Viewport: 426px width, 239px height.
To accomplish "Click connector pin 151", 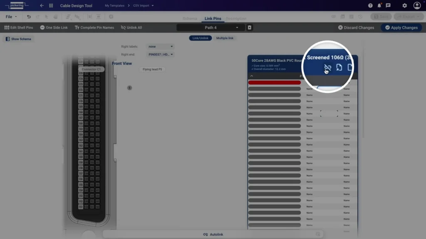I will tap(81, 207).
